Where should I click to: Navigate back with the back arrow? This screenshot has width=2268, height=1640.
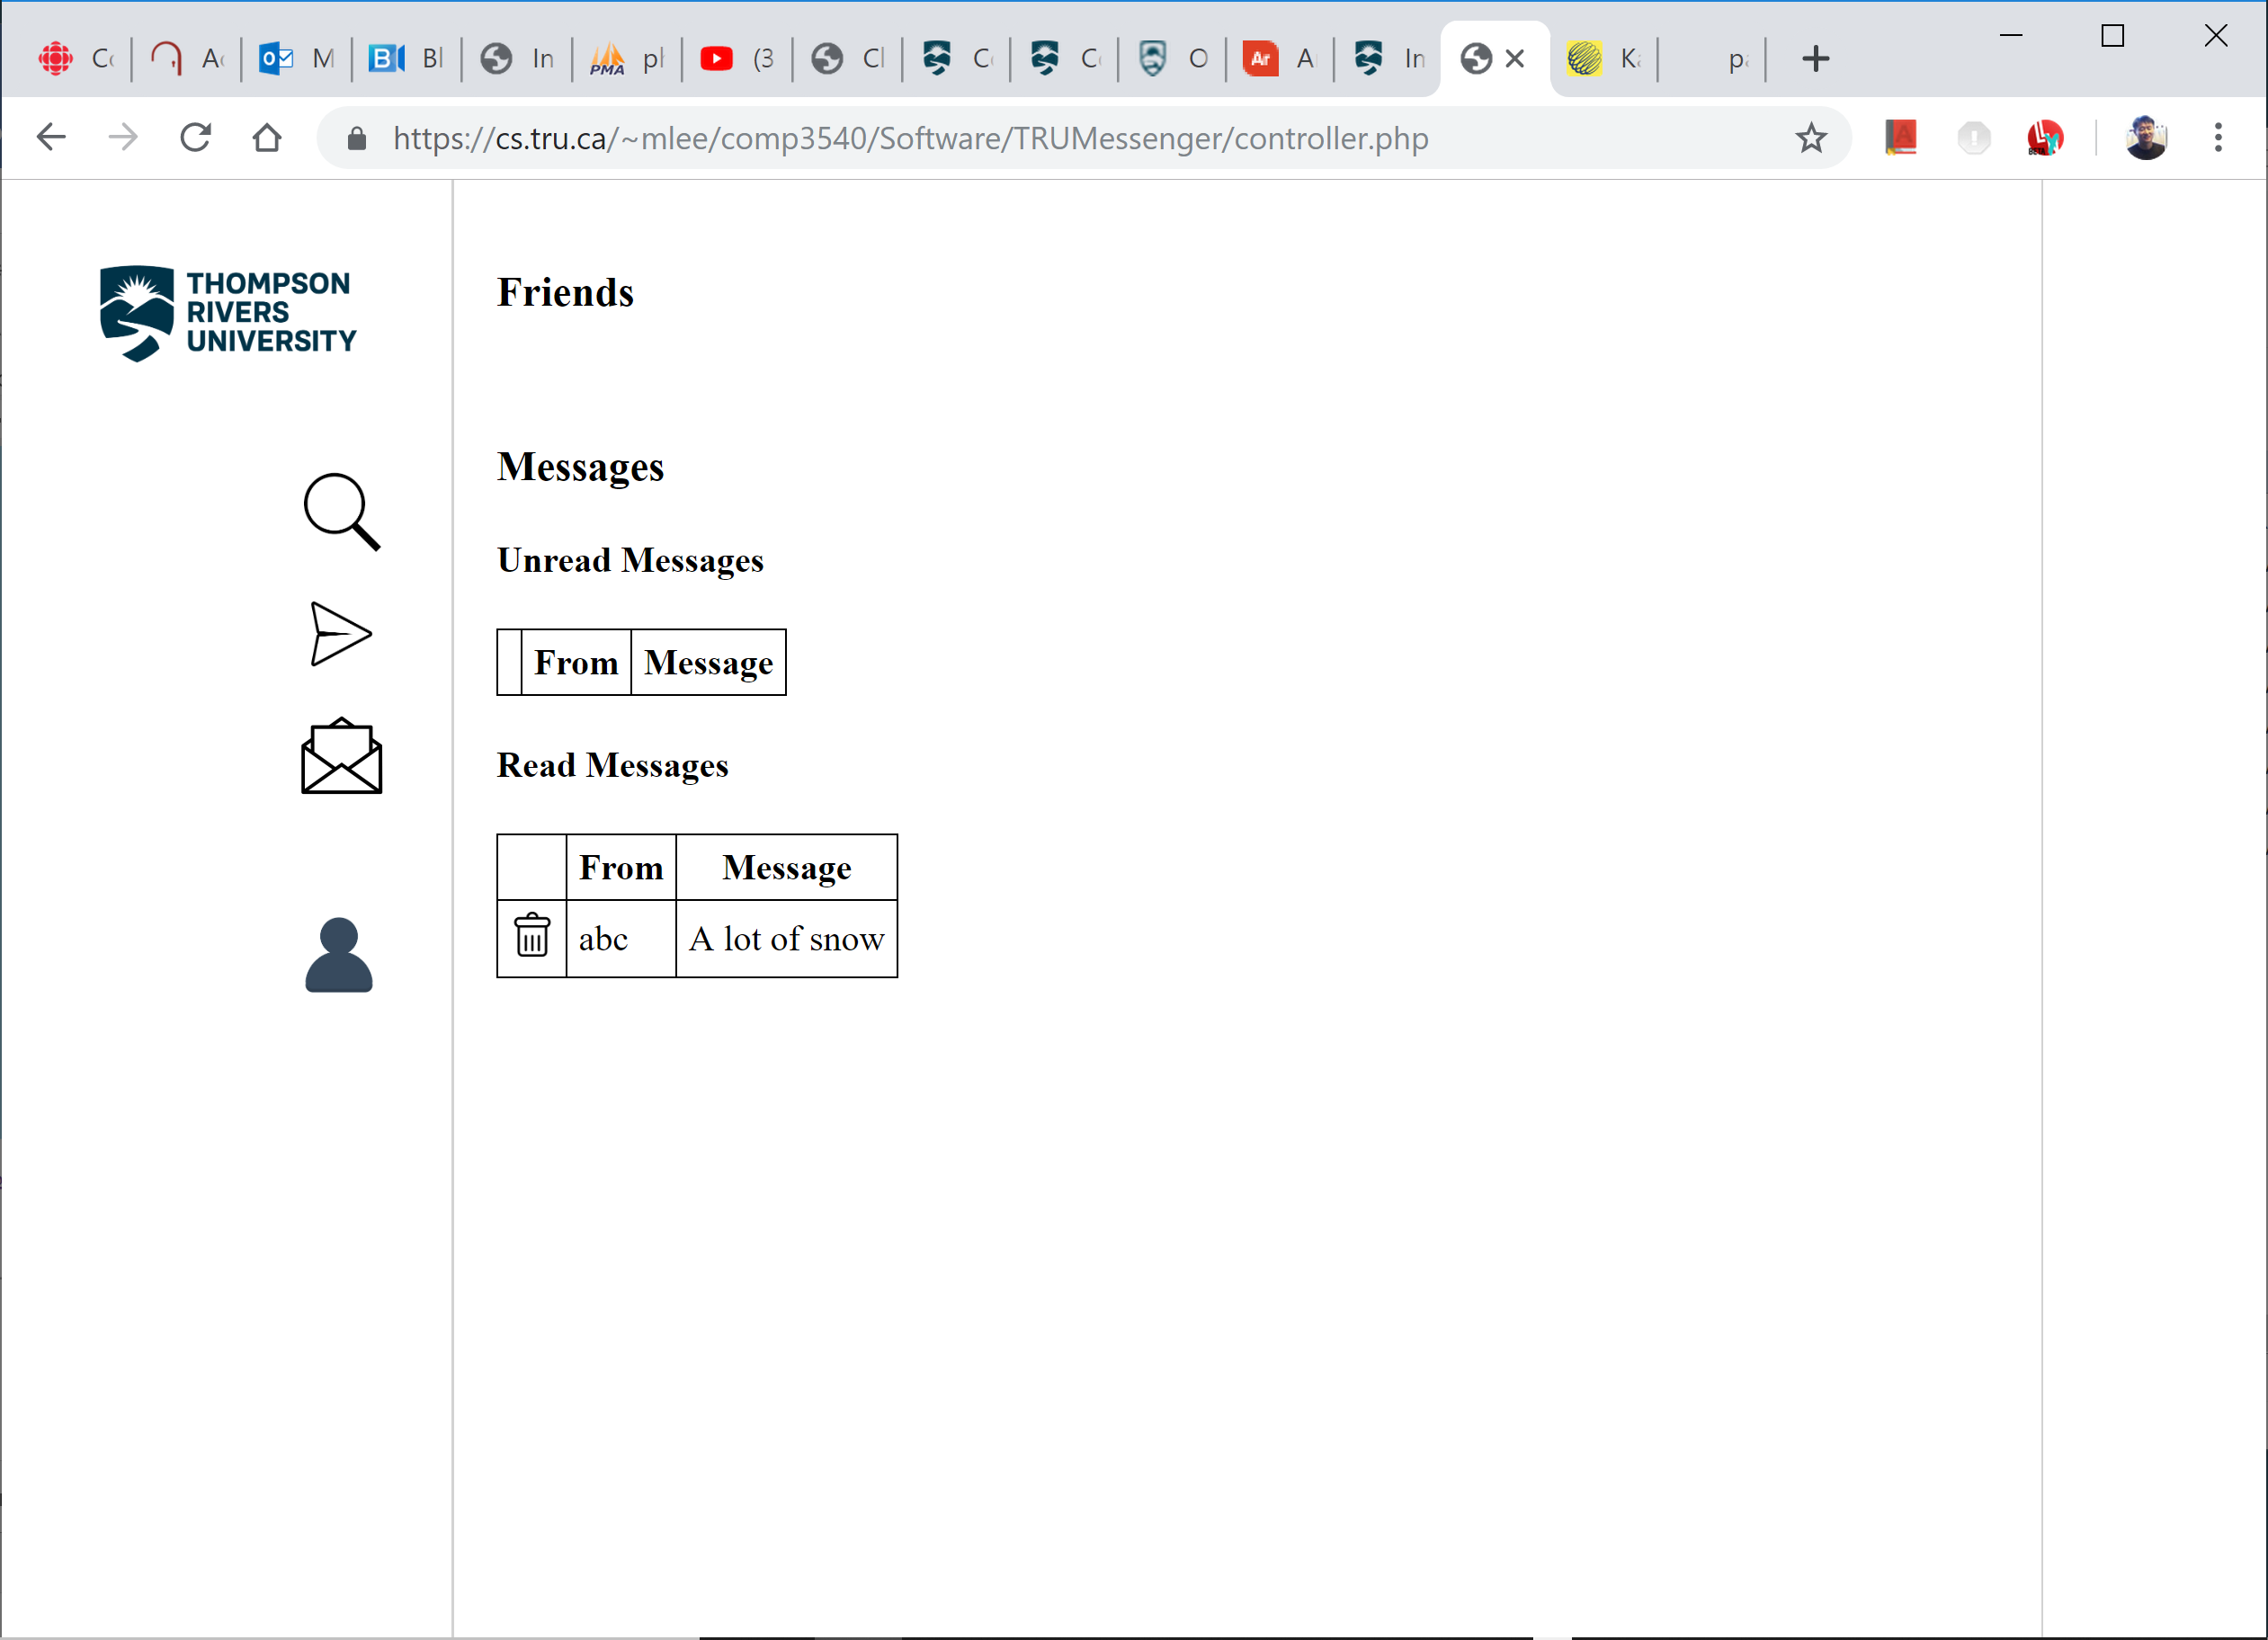(51, 138)
